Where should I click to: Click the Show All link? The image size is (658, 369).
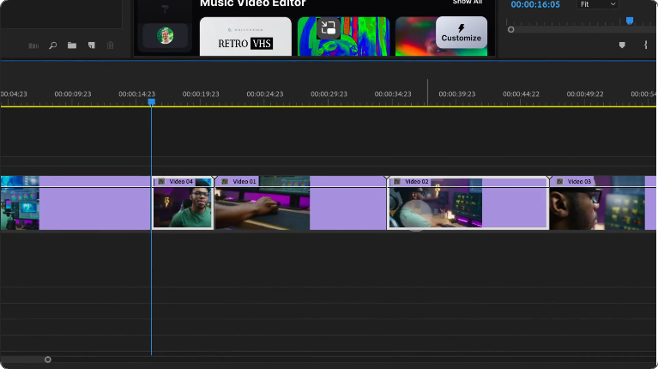click(468, 3)
